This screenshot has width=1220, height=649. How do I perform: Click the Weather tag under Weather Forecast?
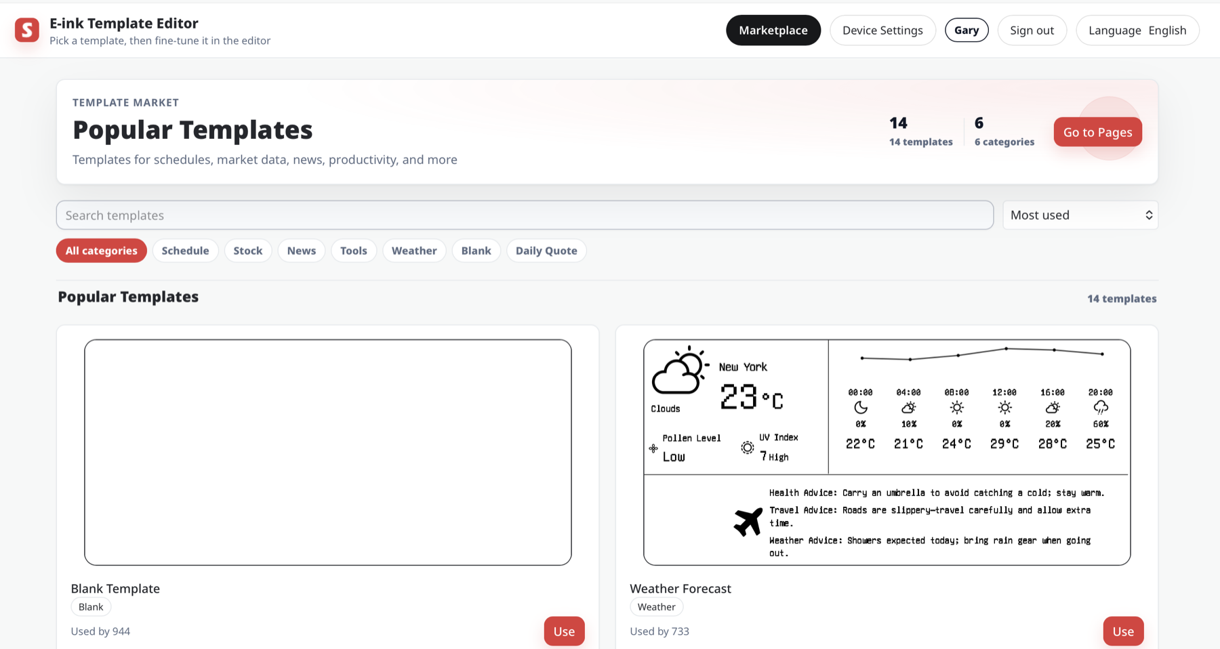(656, 607)
